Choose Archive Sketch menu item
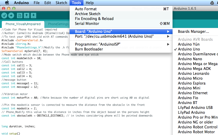 [121, 14]
